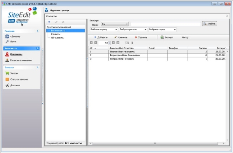Click the Заказы section header
Viewport: 233px width, 153px height.
coord(21,67)
